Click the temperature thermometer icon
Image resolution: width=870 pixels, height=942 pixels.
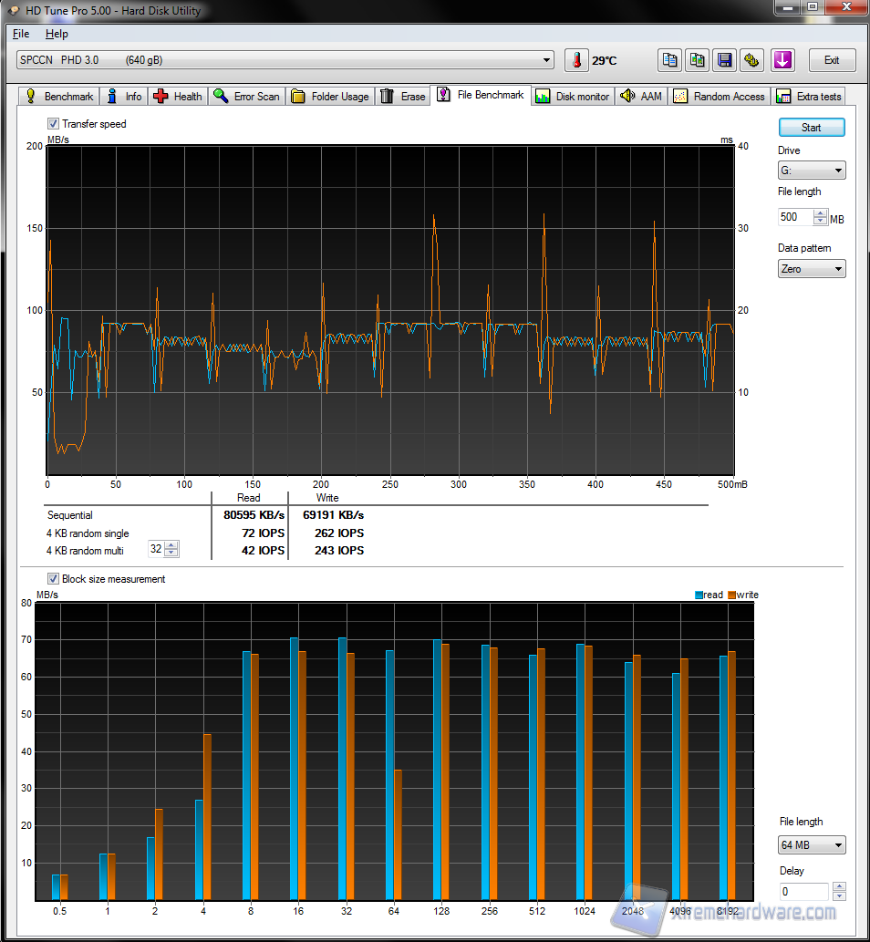click(x=576, y=60)
